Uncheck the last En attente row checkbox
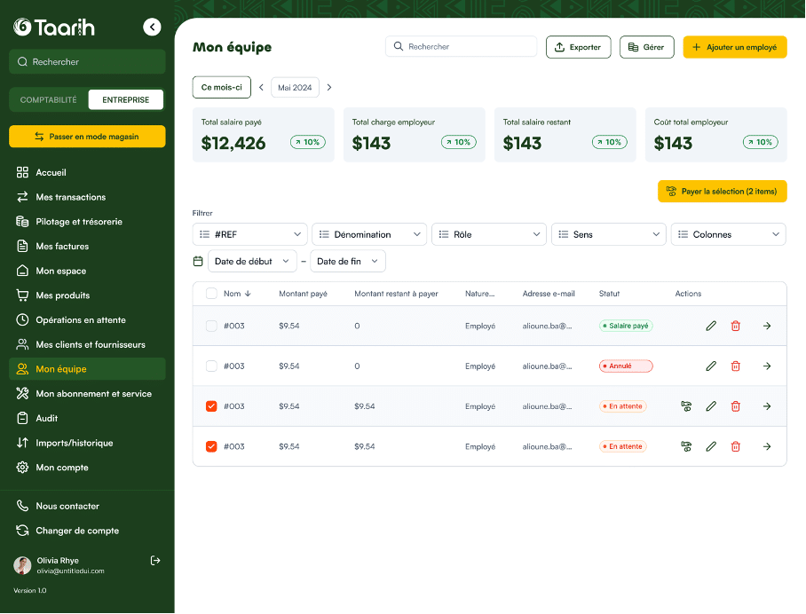The width and height of the screenshot is (806, 614). [x=211, y=446]
